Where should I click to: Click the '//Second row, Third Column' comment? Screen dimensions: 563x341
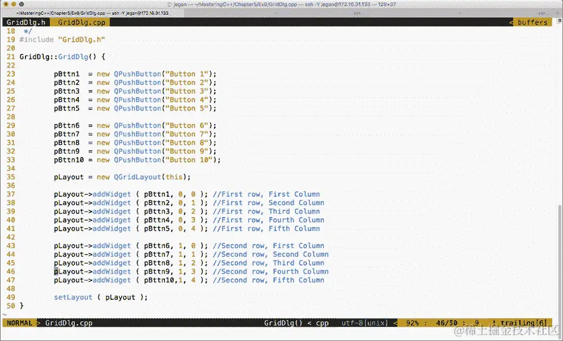(x=268, y=263)
